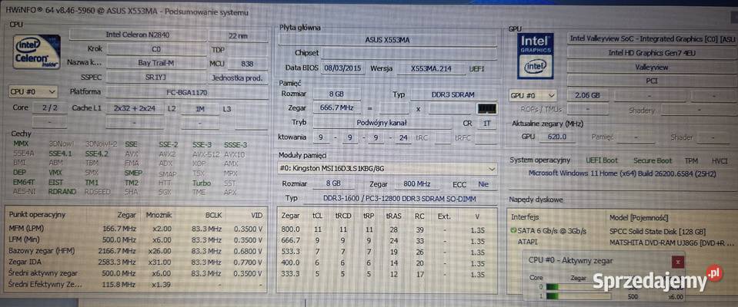Click the HWiNFO window title bar
Image resolution: width=738 pixels, height=307 pixels.
pos(369,12)
